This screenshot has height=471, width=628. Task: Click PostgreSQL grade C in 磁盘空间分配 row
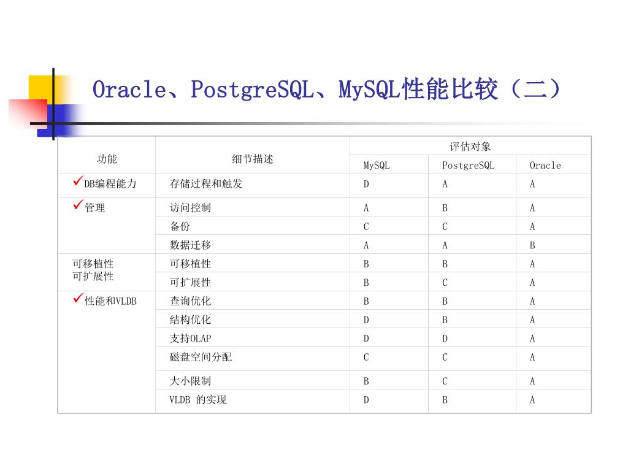445,358
